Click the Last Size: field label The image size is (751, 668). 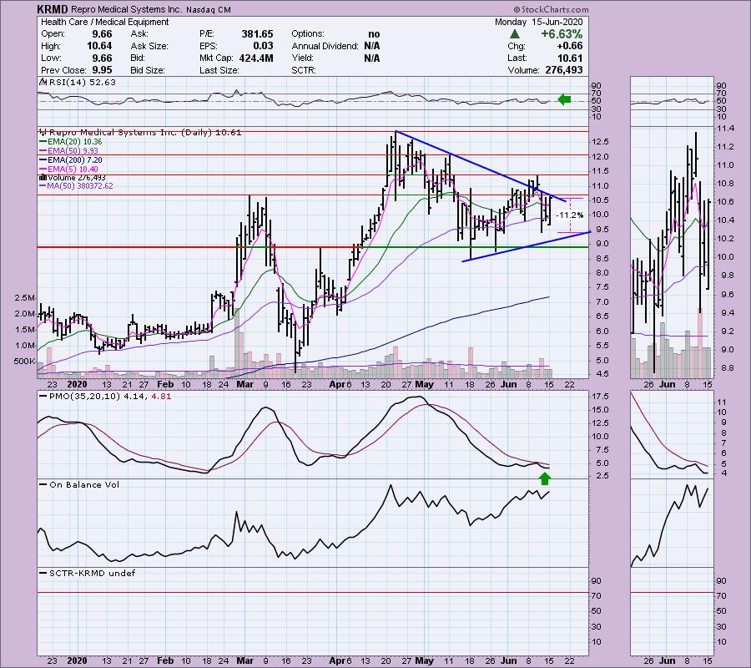(219, 70)
